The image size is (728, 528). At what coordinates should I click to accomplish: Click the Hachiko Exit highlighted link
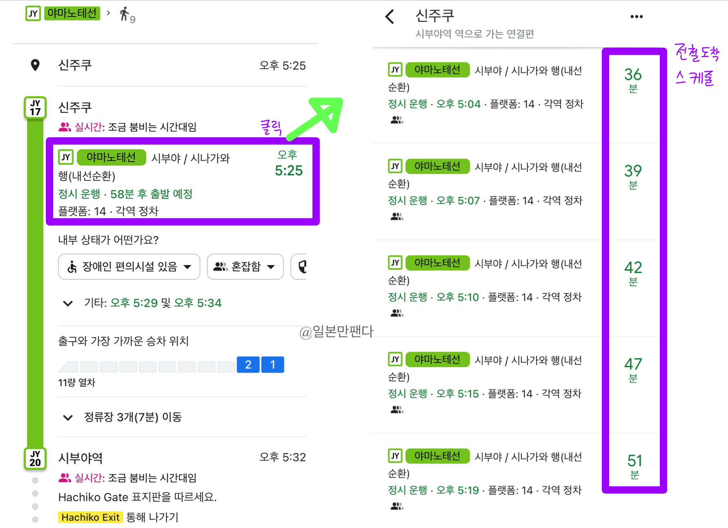pyautogui.click(x=90, y=517)
